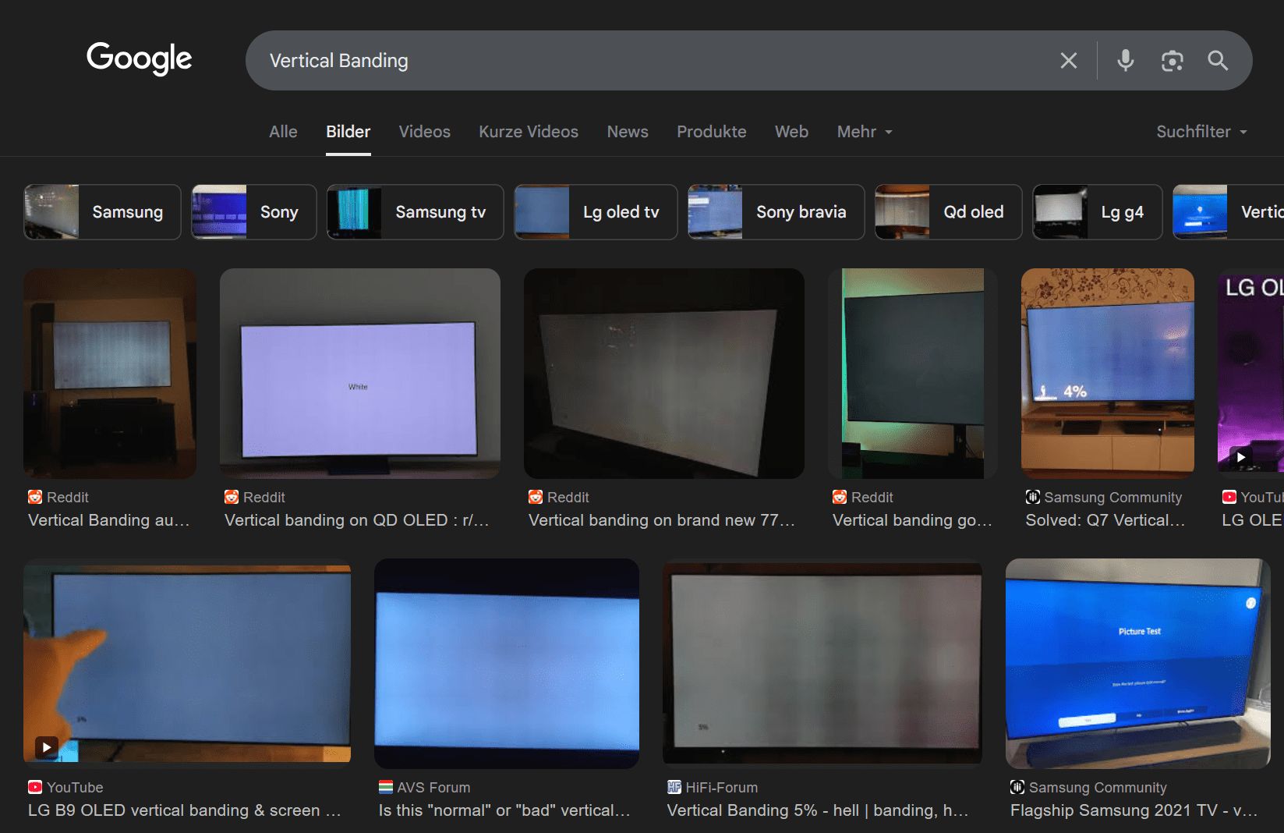The image size is (1284, 833).
Task: Open 'Is this "normal" or "bad" vertical…' link
Action: click(x=504, y=810)
